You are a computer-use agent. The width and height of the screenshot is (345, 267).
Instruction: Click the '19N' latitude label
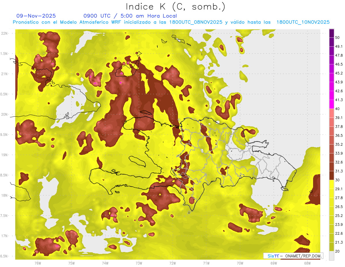pyautogui.click(x=4, y=155)
